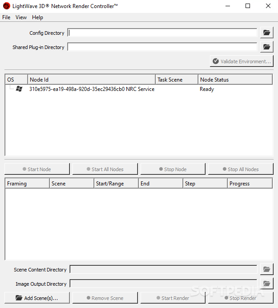This screenshot has height=308, width=278.
Task: Open the View menu
Action: 21,17
